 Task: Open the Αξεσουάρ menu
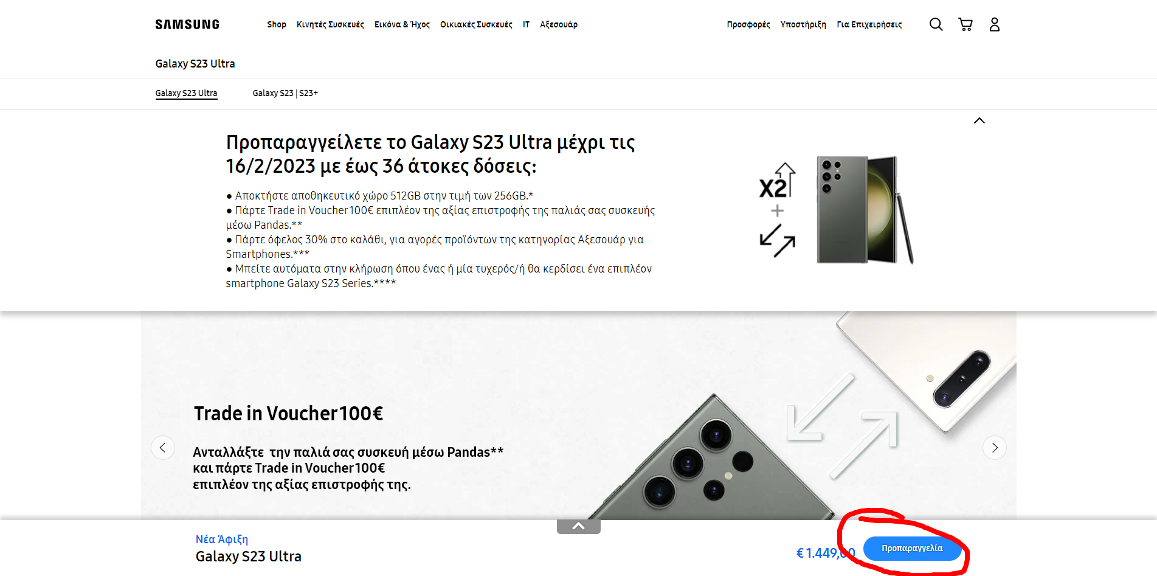pyautogui.click(x=559, y=24)
